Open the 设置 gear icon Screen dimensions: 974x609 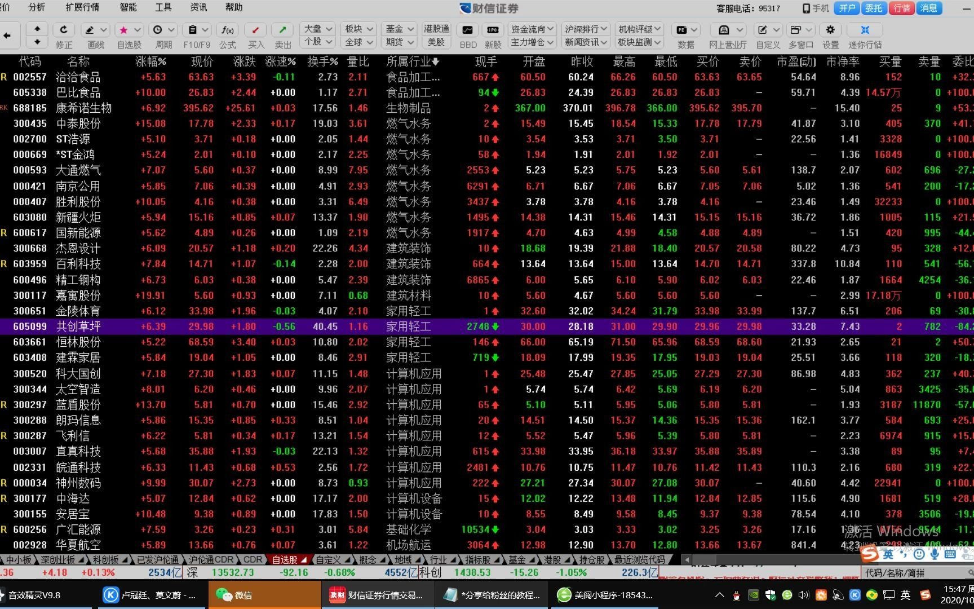[830, 29]
